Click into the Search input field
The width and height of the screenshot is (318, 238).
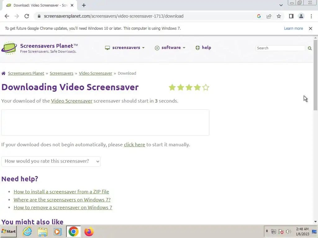pos(280,48)
